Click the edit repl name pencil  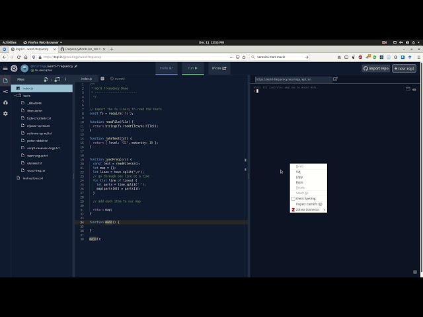[76, 66]
